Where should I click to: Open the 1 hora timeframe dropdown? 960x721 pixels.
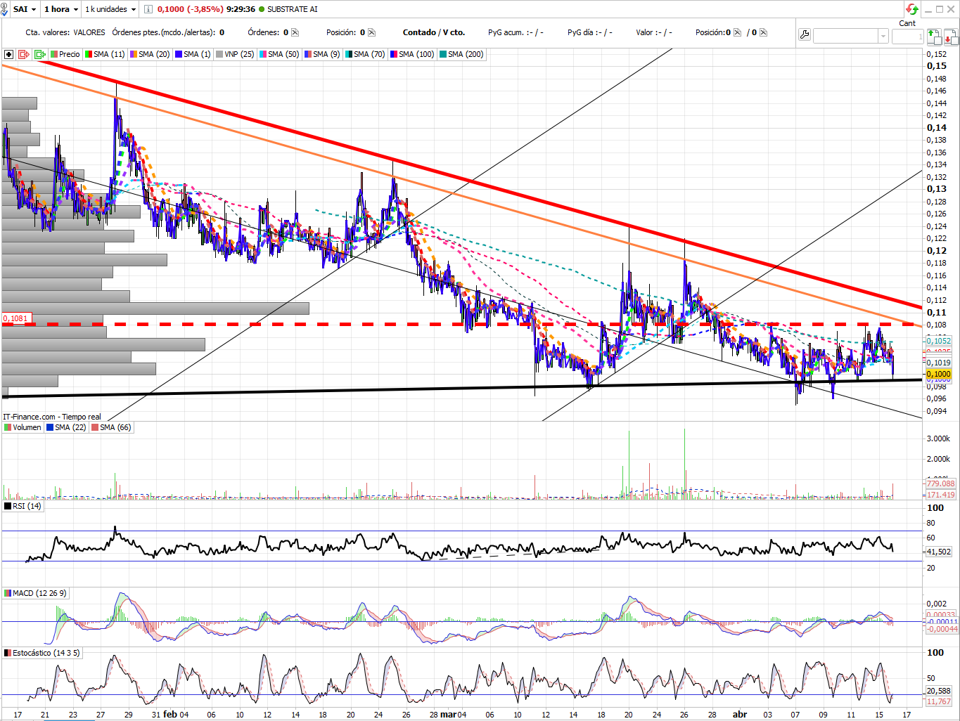(61, 9)
